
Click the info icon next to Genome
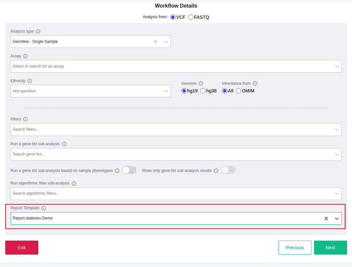click(x=201, y=83)
